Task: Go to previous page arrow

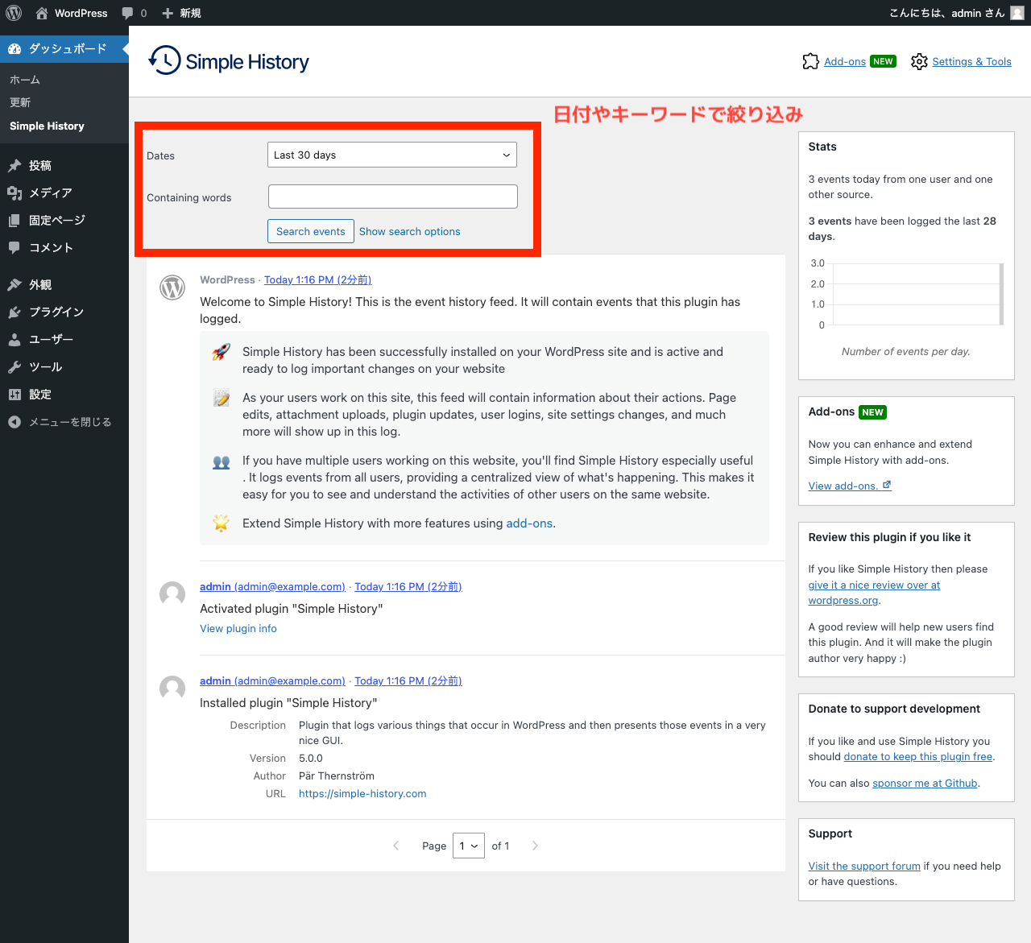Action: point(395,846)
